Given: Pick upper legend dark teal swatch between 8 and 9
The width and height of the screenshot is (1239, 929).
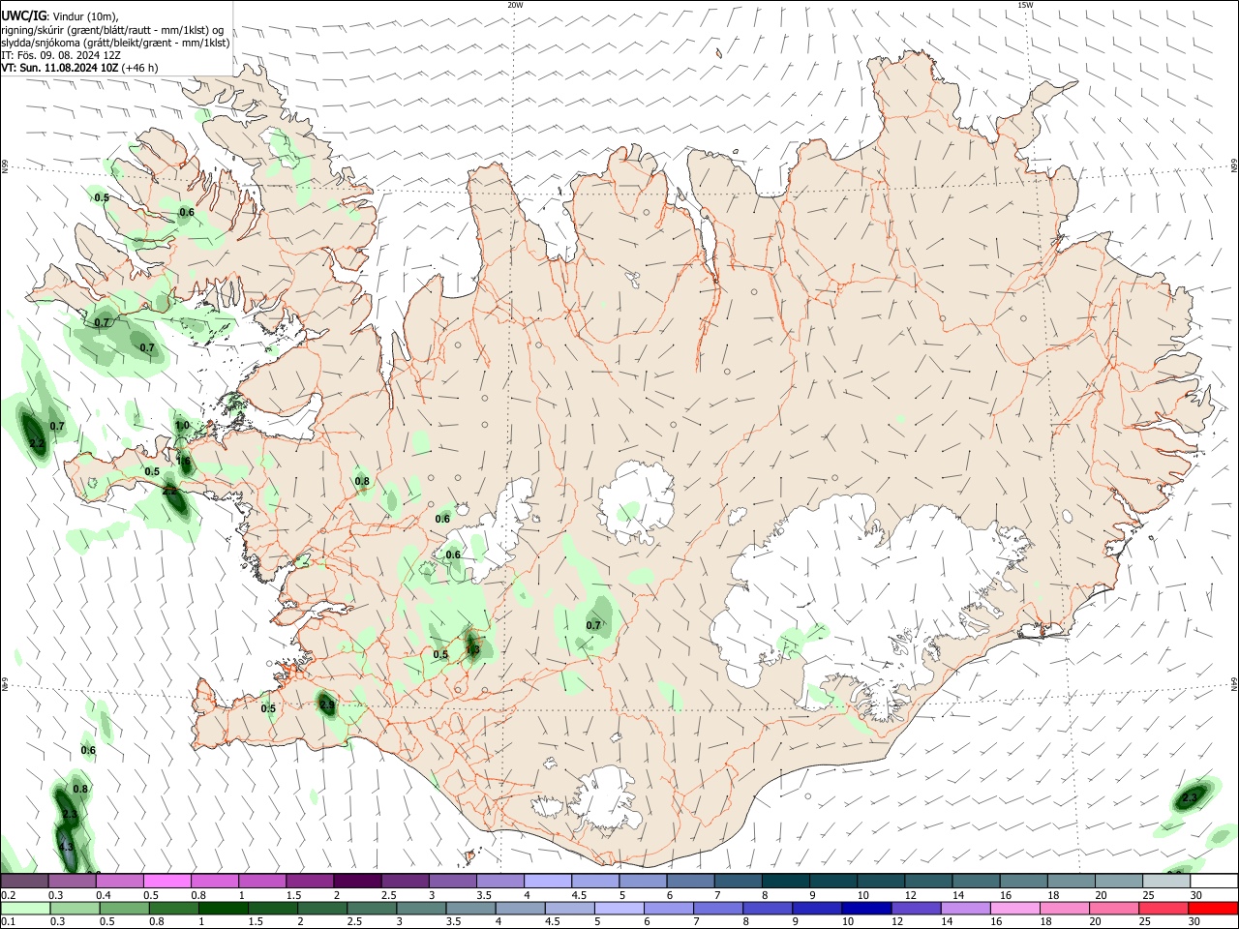Looking at the screenshot, I should click(x=786, y=881).
